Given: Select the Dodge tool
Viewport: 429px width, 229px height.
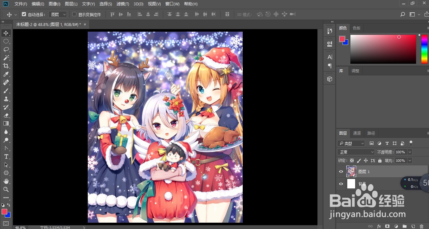Looking at the screenshot, I should (6, 140).
